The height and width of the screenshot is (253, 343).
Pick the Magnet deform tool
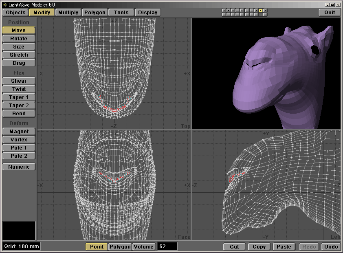19,132
